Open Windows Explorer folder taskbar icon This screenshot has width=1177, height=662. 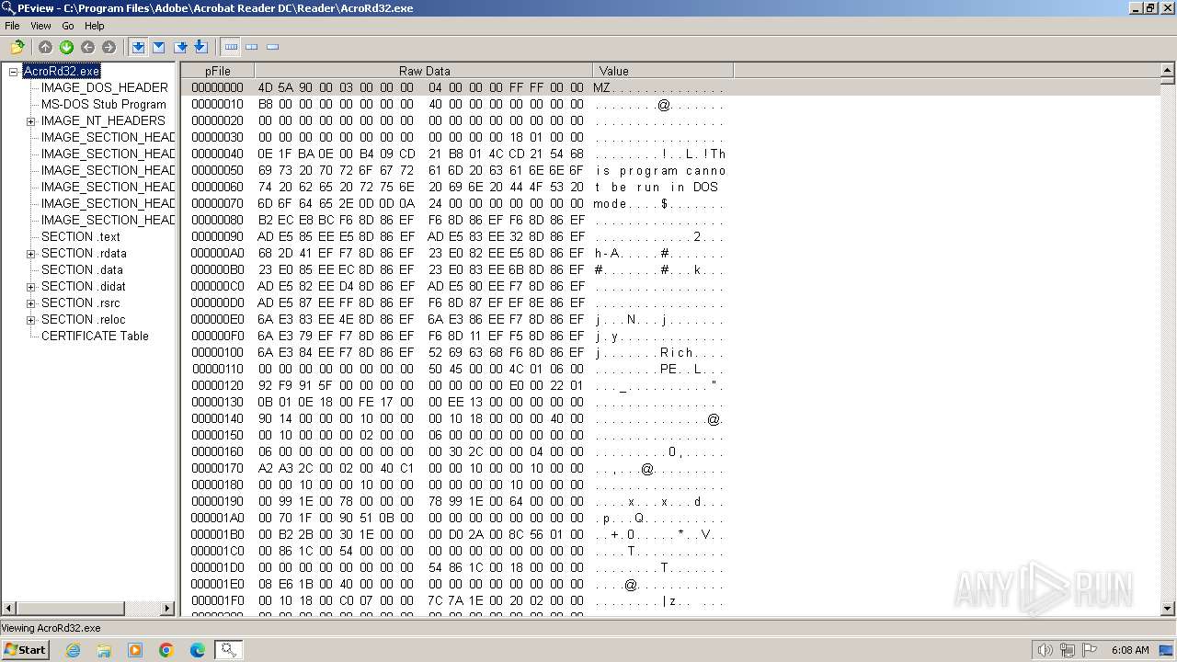point(104,650)
